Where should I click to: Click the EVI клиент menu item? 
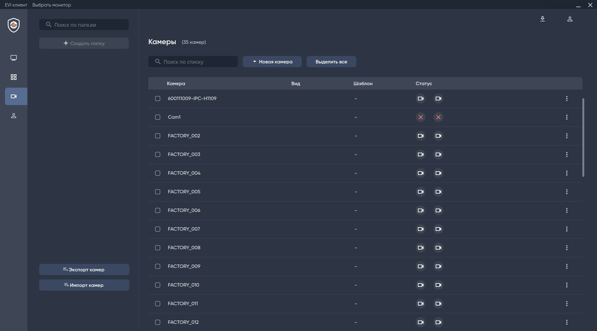click(x=16, y=5)
